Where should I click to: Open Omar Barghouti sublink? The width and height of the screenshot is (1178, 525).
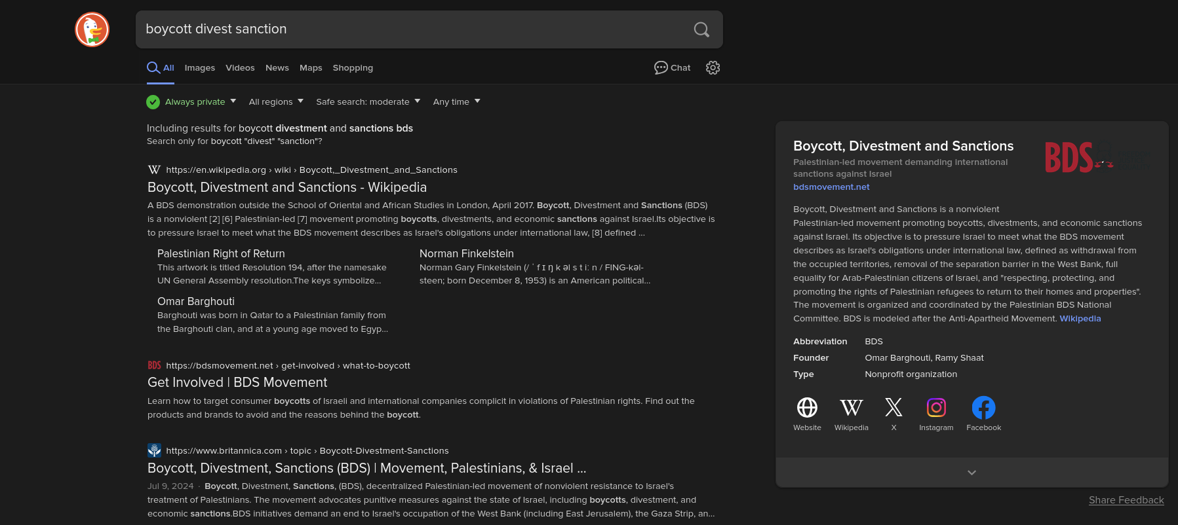click(196, 301)
